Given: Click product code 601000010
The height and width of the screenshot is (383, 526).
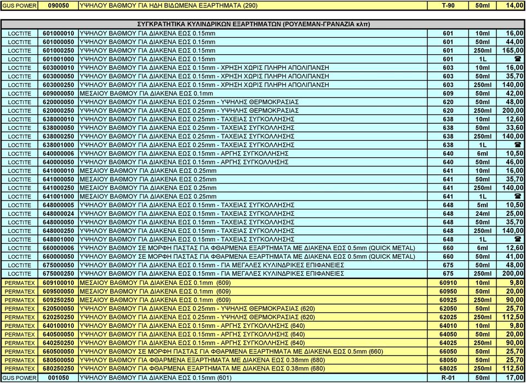Looking at the screenshot, I should pyautogui.click(x=59, y=33).
